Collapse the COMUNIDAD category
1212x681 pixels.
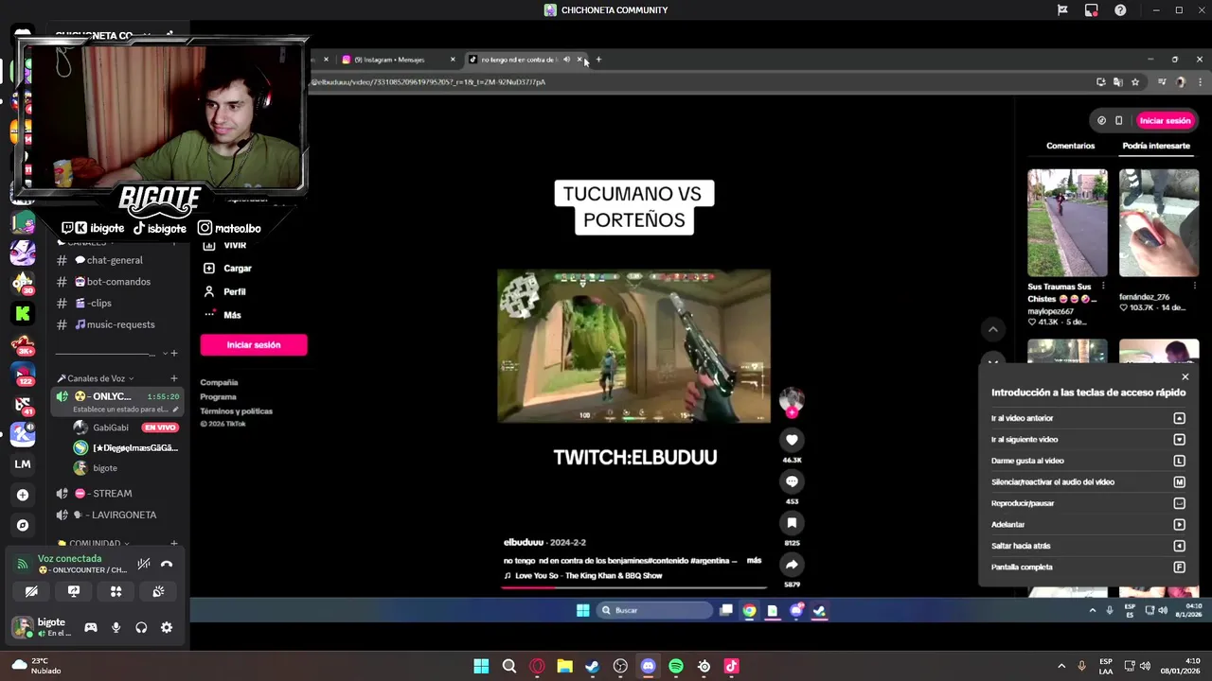click(95, 544)
